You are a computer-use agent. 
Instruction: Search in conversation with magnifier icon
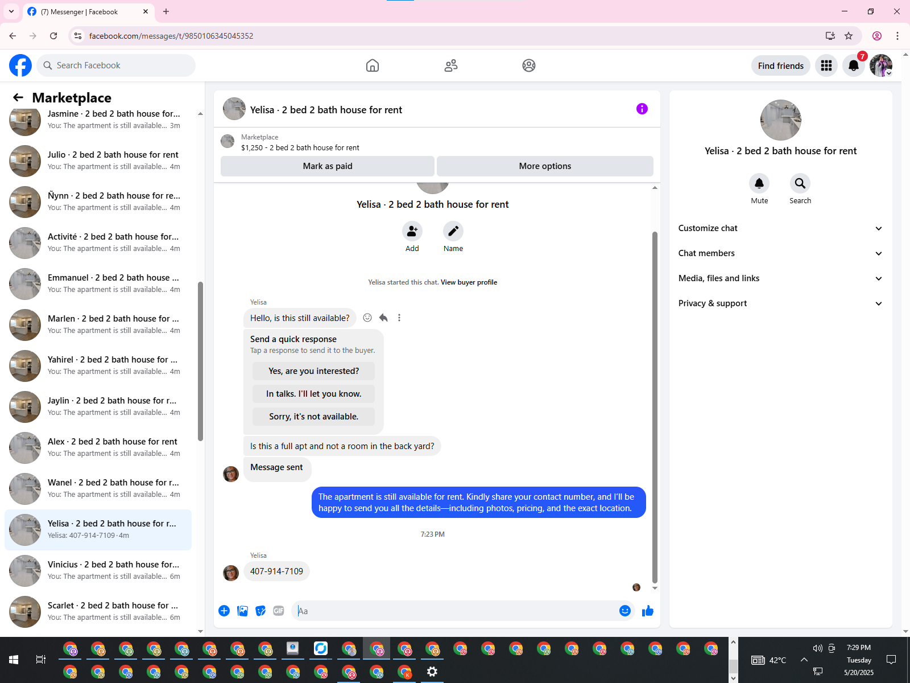pyautogui.click(x=800, y=183)
